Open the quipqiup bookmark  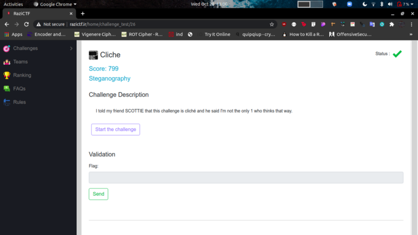click(x=256, y=35)
